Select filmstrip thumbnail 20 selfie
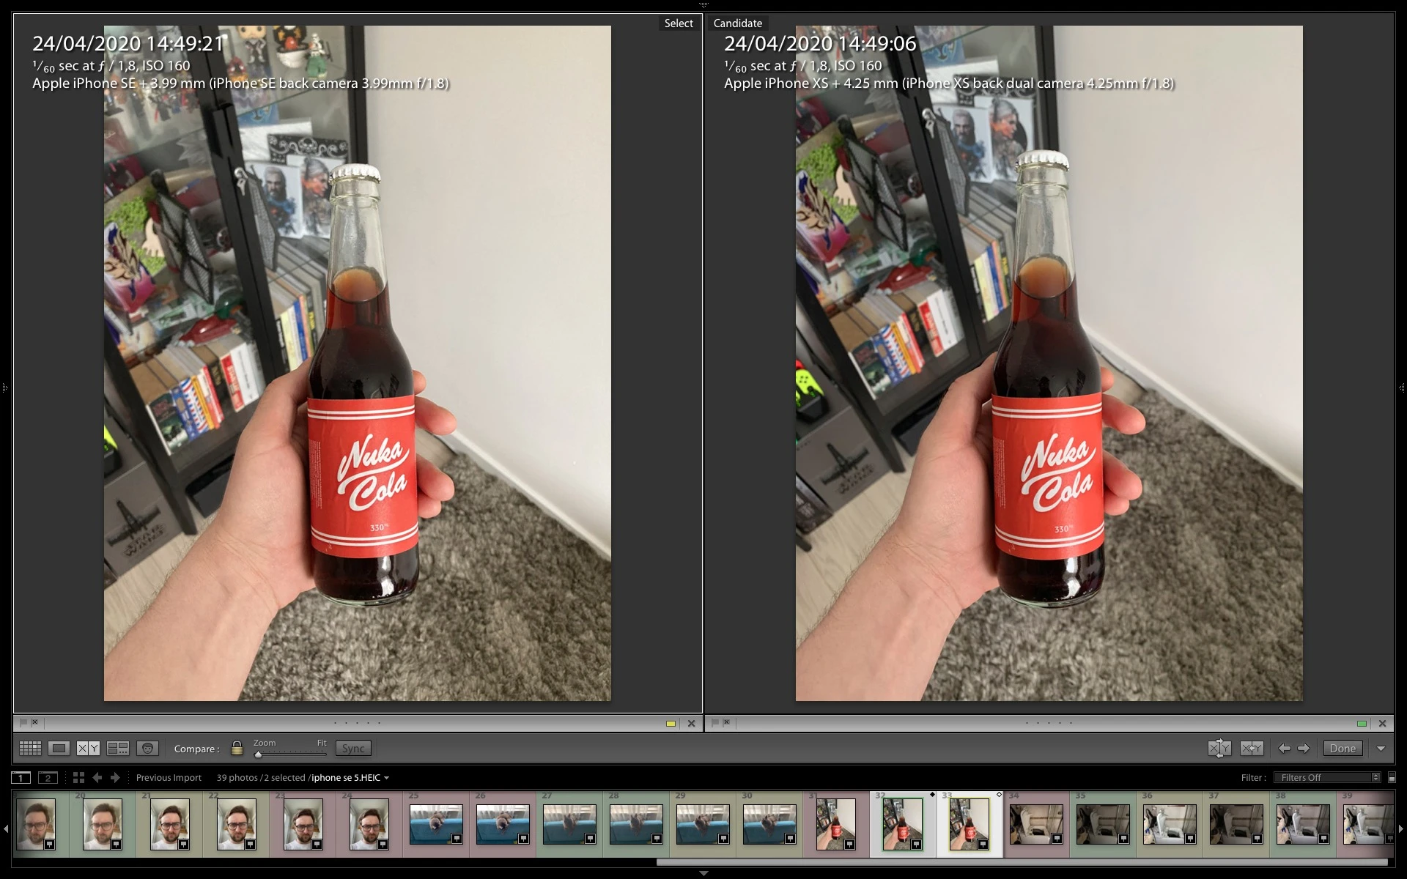 [103, 823]
